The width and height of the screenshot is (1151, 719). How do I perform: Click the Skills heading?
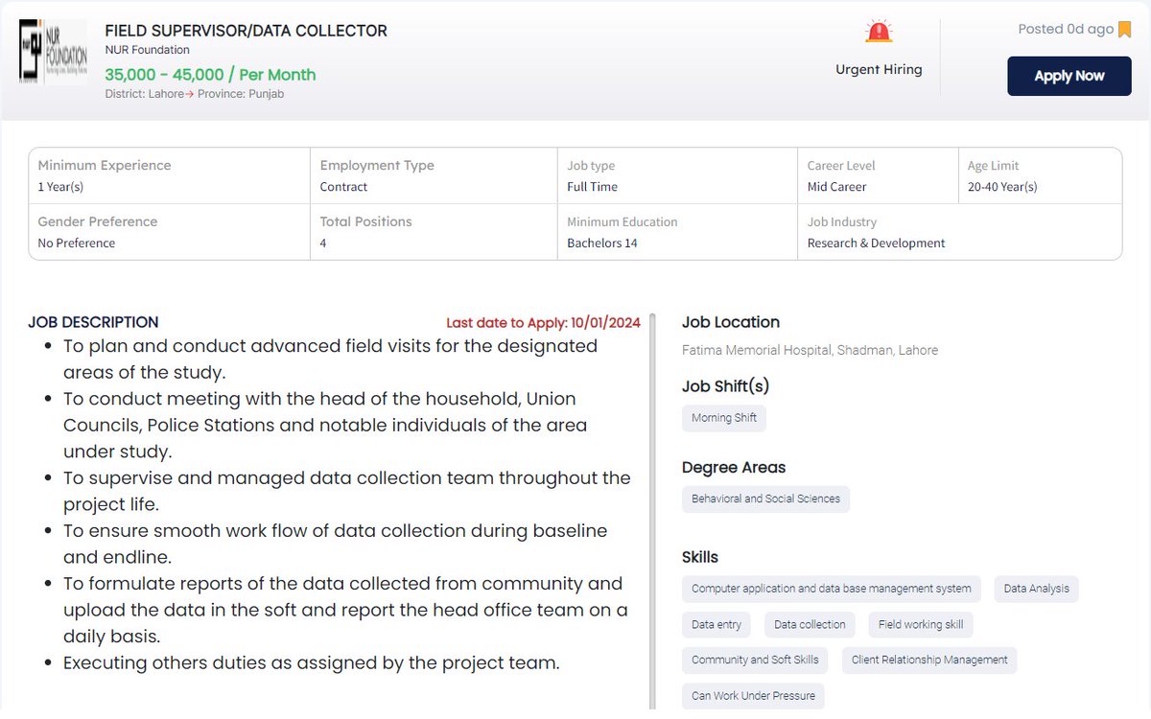(700, 557)
